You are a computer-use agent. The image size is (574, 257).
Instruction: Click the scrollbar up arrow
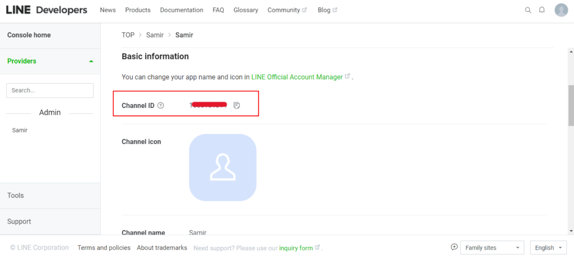[x=571, y=52]
